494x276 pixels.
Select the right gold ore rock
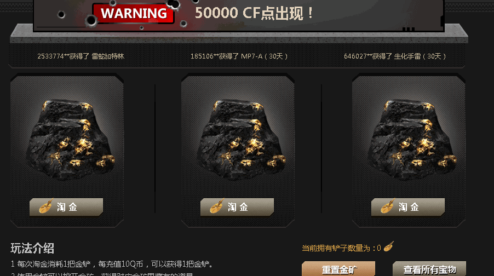(412, 139)
